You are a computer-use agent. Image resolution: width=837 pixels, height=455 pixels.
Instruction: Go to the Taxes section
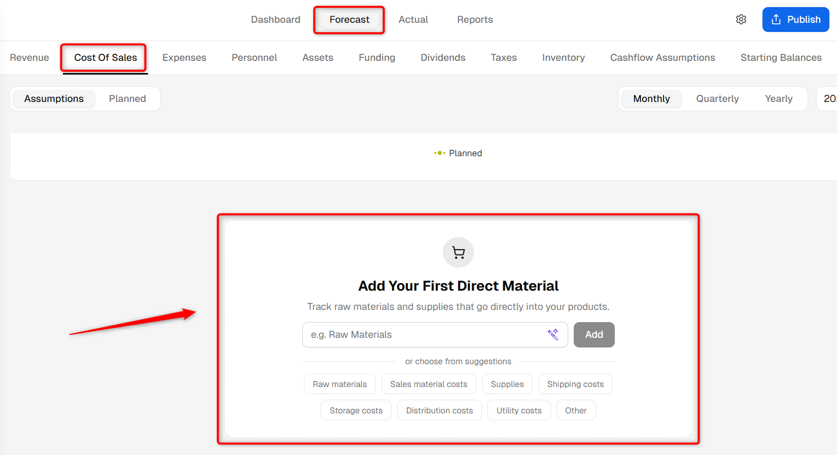pyautogui.click(x=504, y=57)
